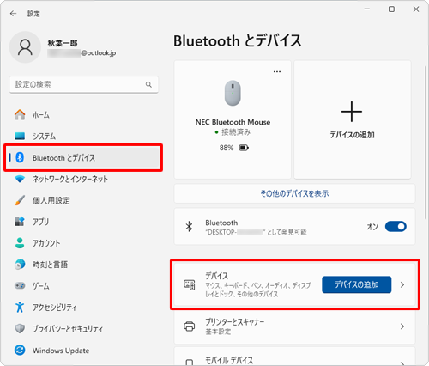
Task: Click the search magnifier icon
Action: [148, 84]
